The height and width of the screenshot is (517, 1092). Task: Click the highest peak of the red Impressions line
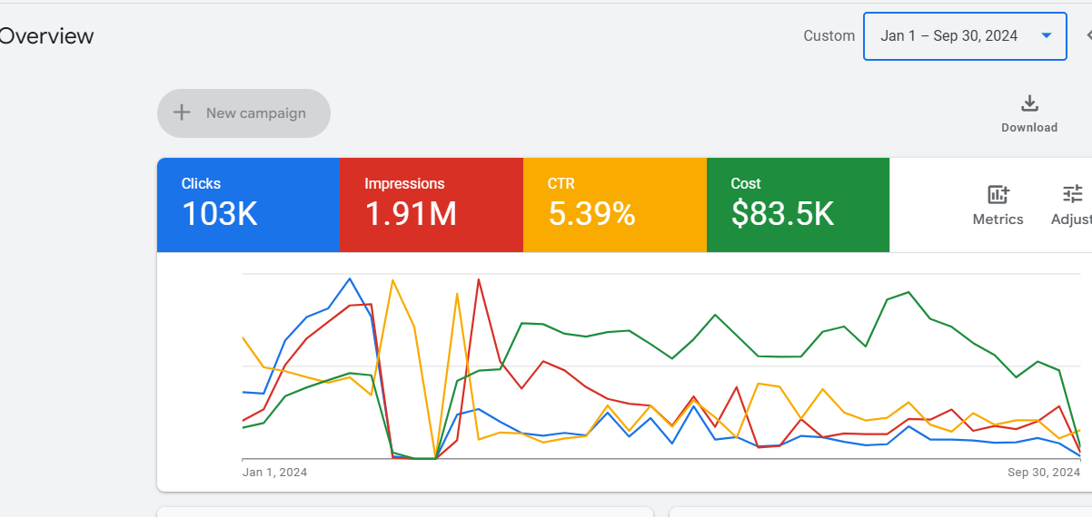[x=478, y=279]
